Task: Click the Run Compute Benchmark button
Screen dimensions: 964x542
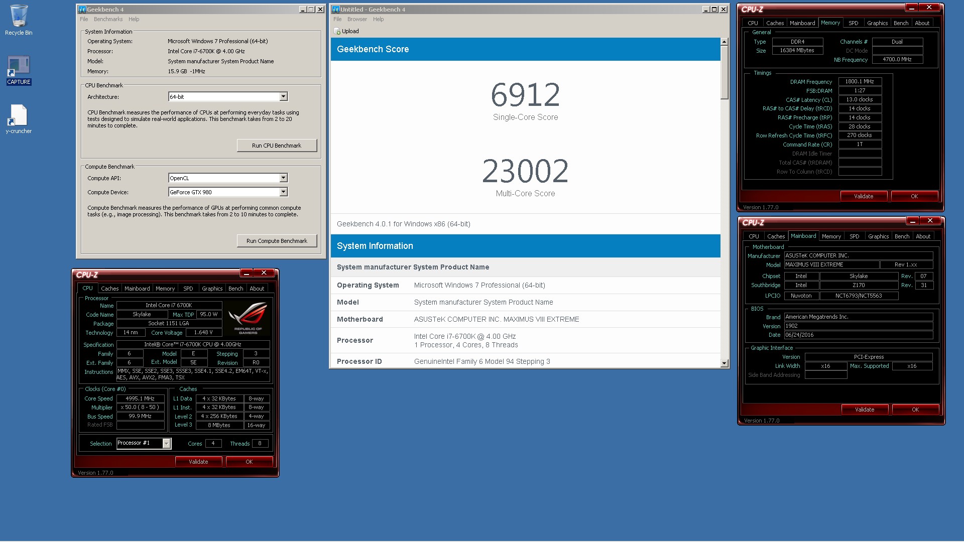Action: coord(277,241)
